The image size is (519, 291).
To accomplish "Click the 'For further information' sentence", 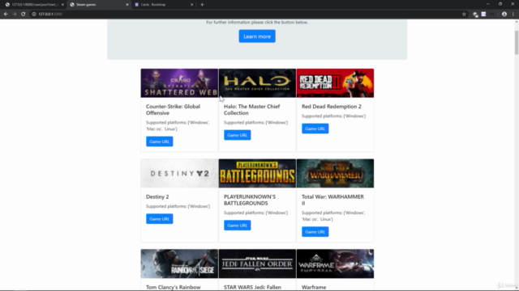I will tap(257, 22).
